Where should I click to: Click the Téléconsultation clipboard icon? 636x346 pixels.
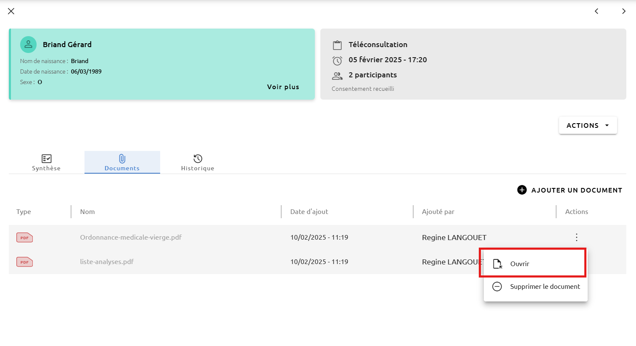coord(337,45)
